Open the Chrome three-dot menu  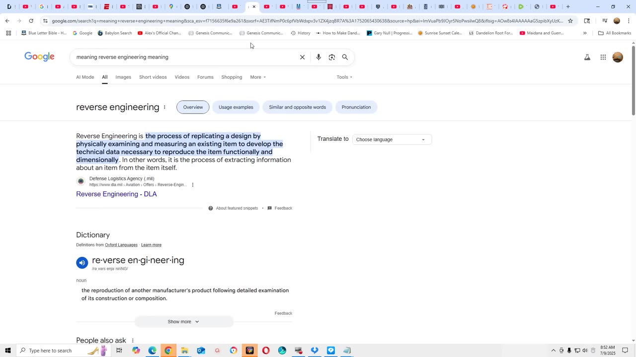pos(629,21)
